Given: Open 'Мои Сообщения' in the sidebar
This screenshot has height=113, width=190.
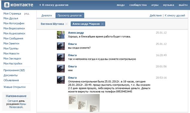Looking at the screenshot, I should (x=13, y=38).
